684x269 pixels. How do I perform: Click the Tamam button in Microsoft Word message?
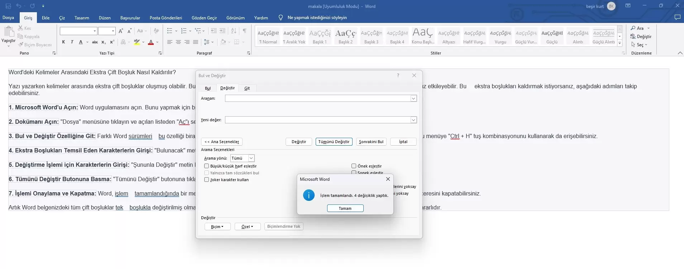point(345,208)
